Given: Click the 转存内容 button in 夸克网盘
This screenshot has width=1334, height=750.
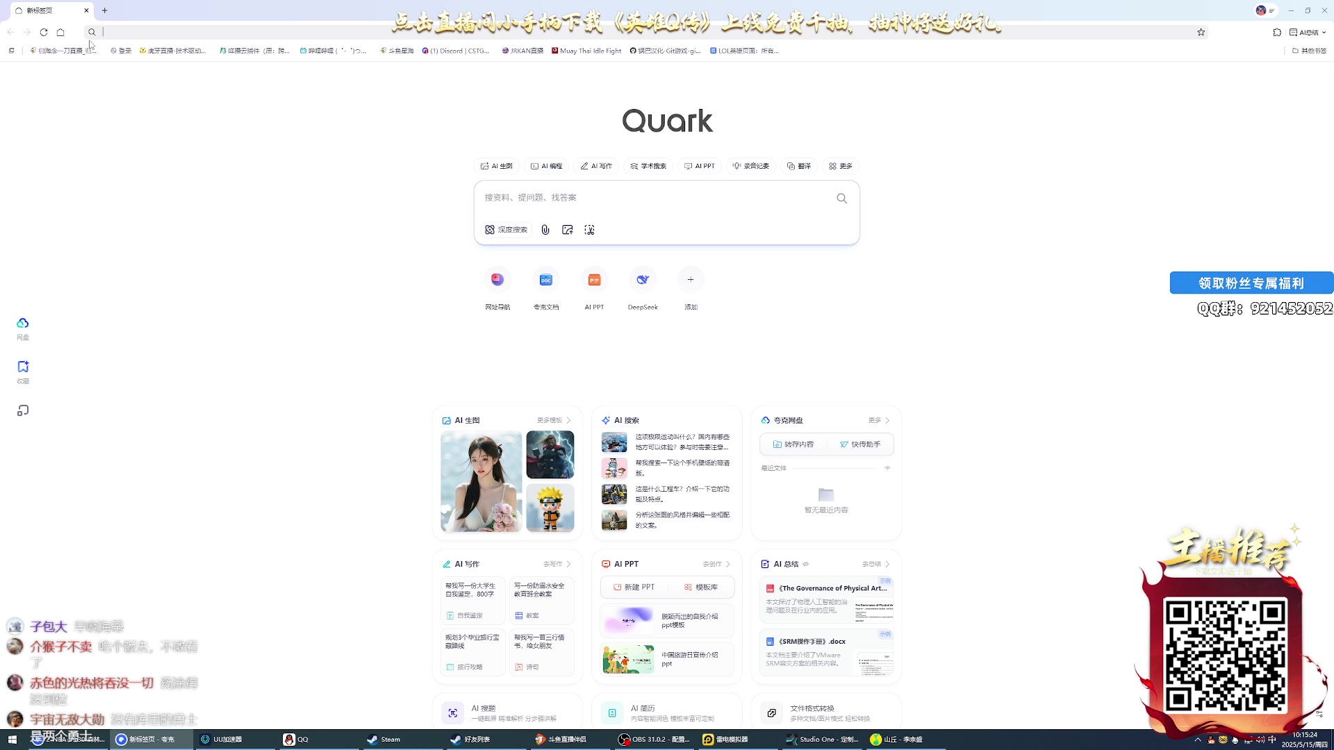Looking at the screenshot, I should [x=793, y=444].
